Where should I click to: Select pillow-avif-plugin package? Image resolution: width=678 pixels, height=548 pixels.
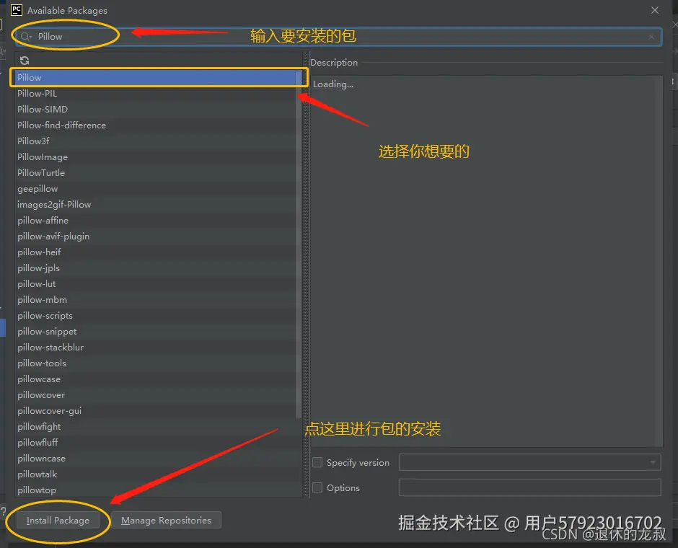(x=156, y=237)
